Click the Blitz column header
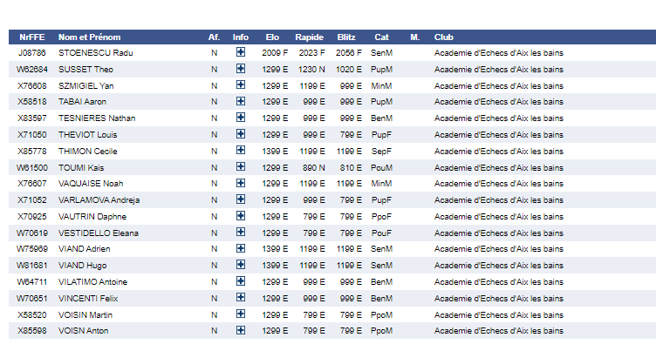Screen dimensions: 656x351 click(x=347, y=37)
